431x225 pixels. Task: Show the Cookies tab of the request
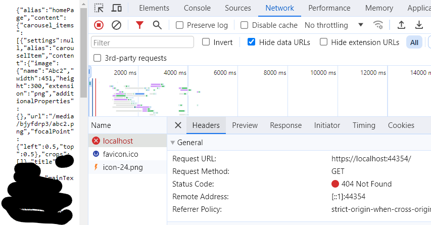tap(401, 125)
